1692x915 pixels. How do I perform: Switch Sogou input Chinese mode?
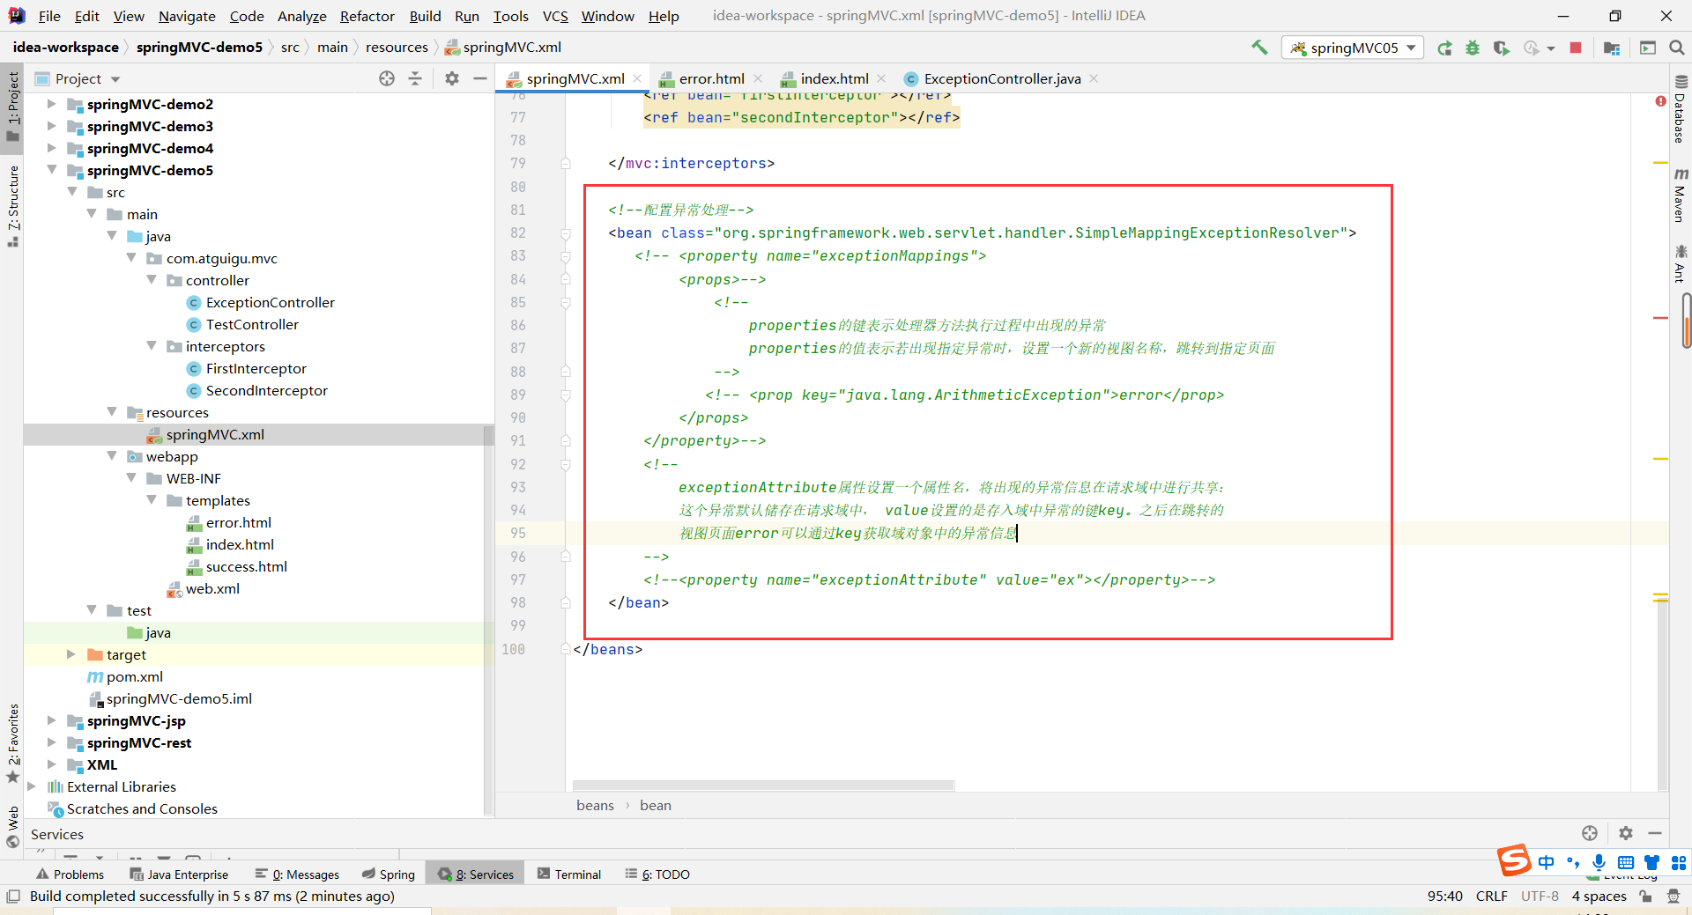click(1546, 862)
